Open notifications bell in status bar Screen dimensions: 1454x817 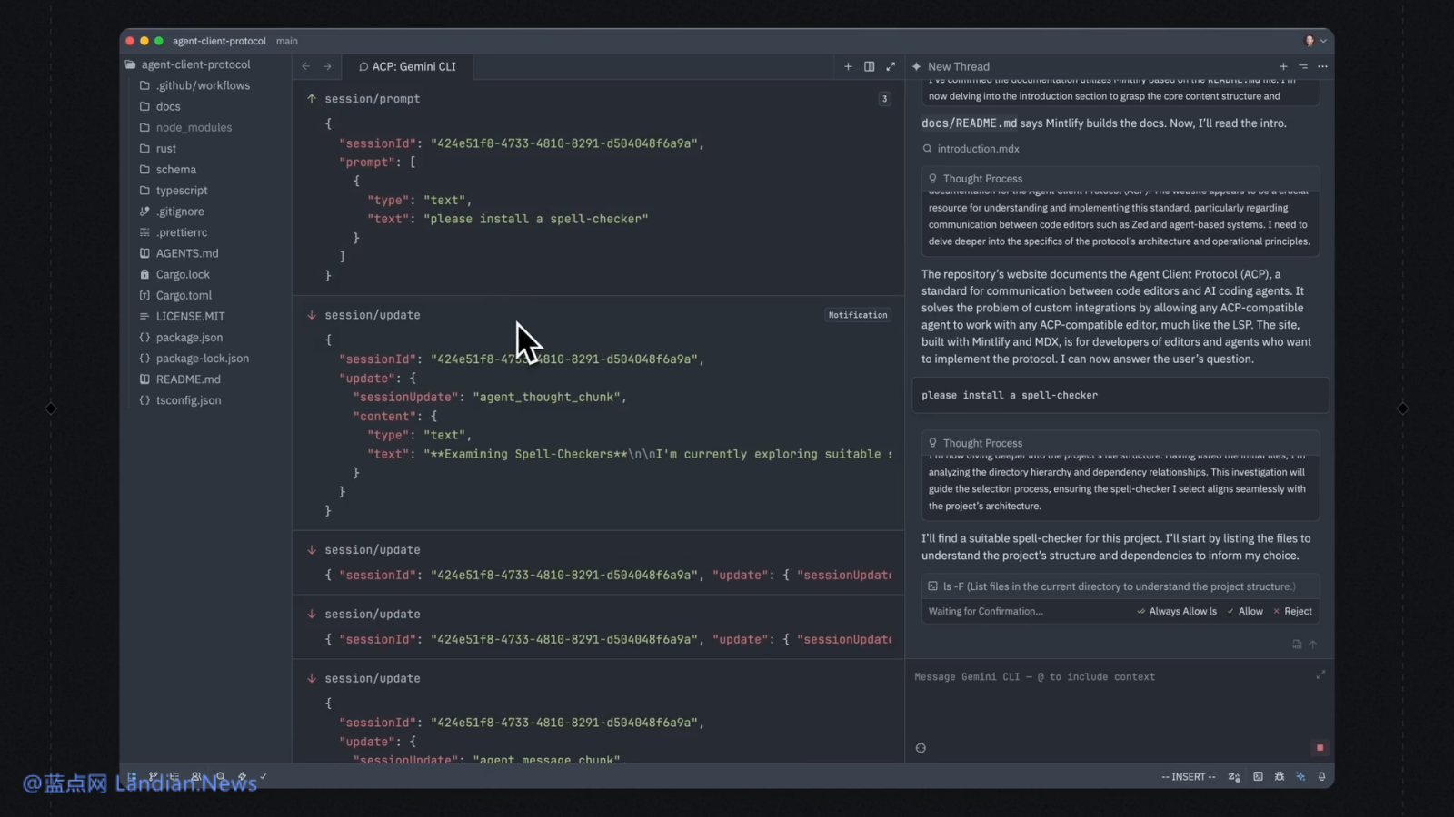click(x=1322, y=776)
